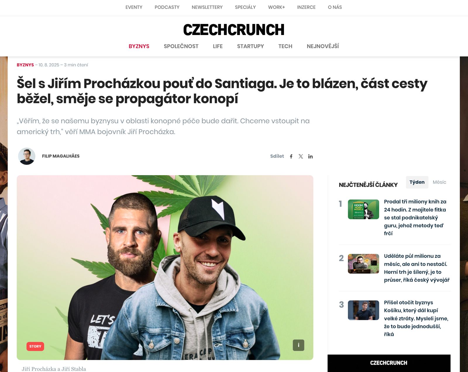Click red BYZNYS category label above headline
The height and width of the screenshot is (372, 468).
click(x=25, y=65)
